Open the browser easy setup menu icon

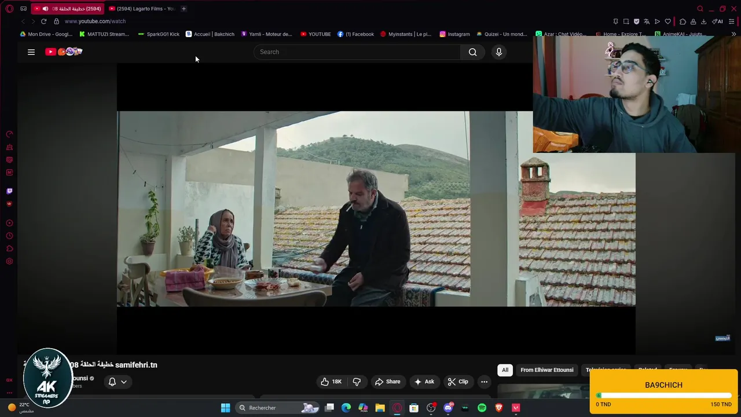click(732, 21)
